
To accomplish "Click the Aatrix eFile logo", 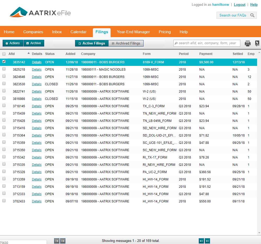I will pyautogui.click(x=40, y=13).
